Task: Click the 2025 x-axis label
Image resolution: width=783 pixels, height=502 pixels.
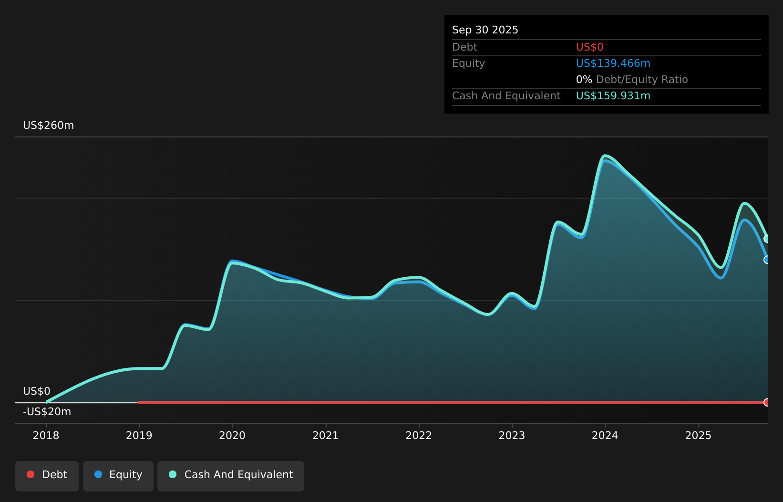Action: 699,436
